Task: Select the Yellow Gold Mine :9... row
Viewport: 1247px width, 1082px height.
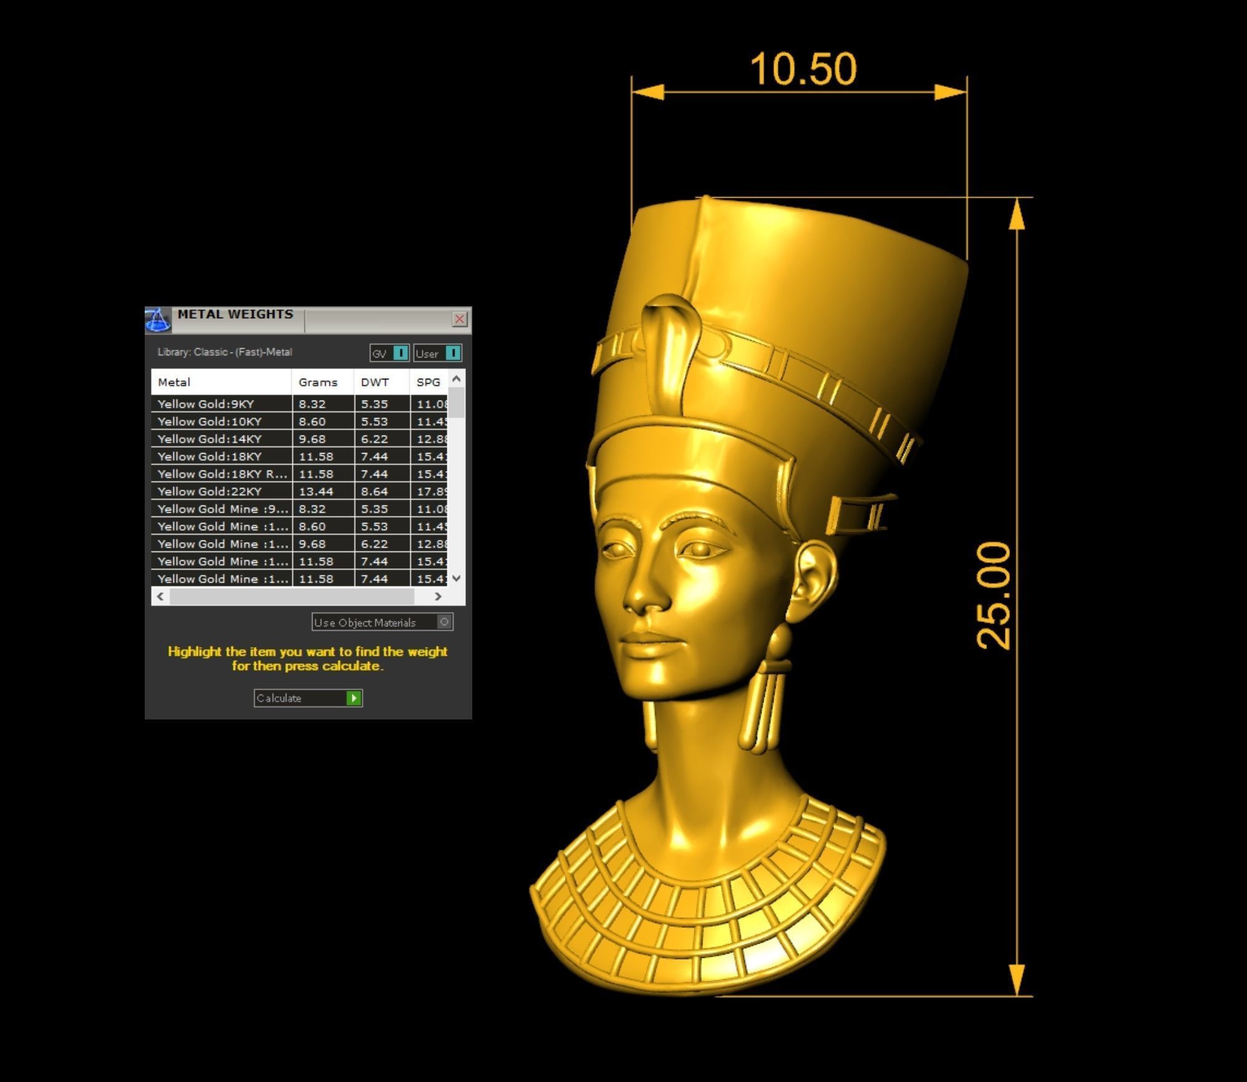Action: [299, 509]
